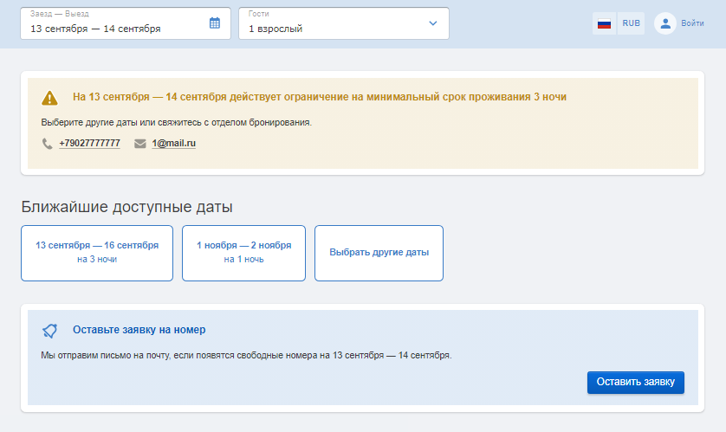Click the envelope email icon

pos(139,144)
